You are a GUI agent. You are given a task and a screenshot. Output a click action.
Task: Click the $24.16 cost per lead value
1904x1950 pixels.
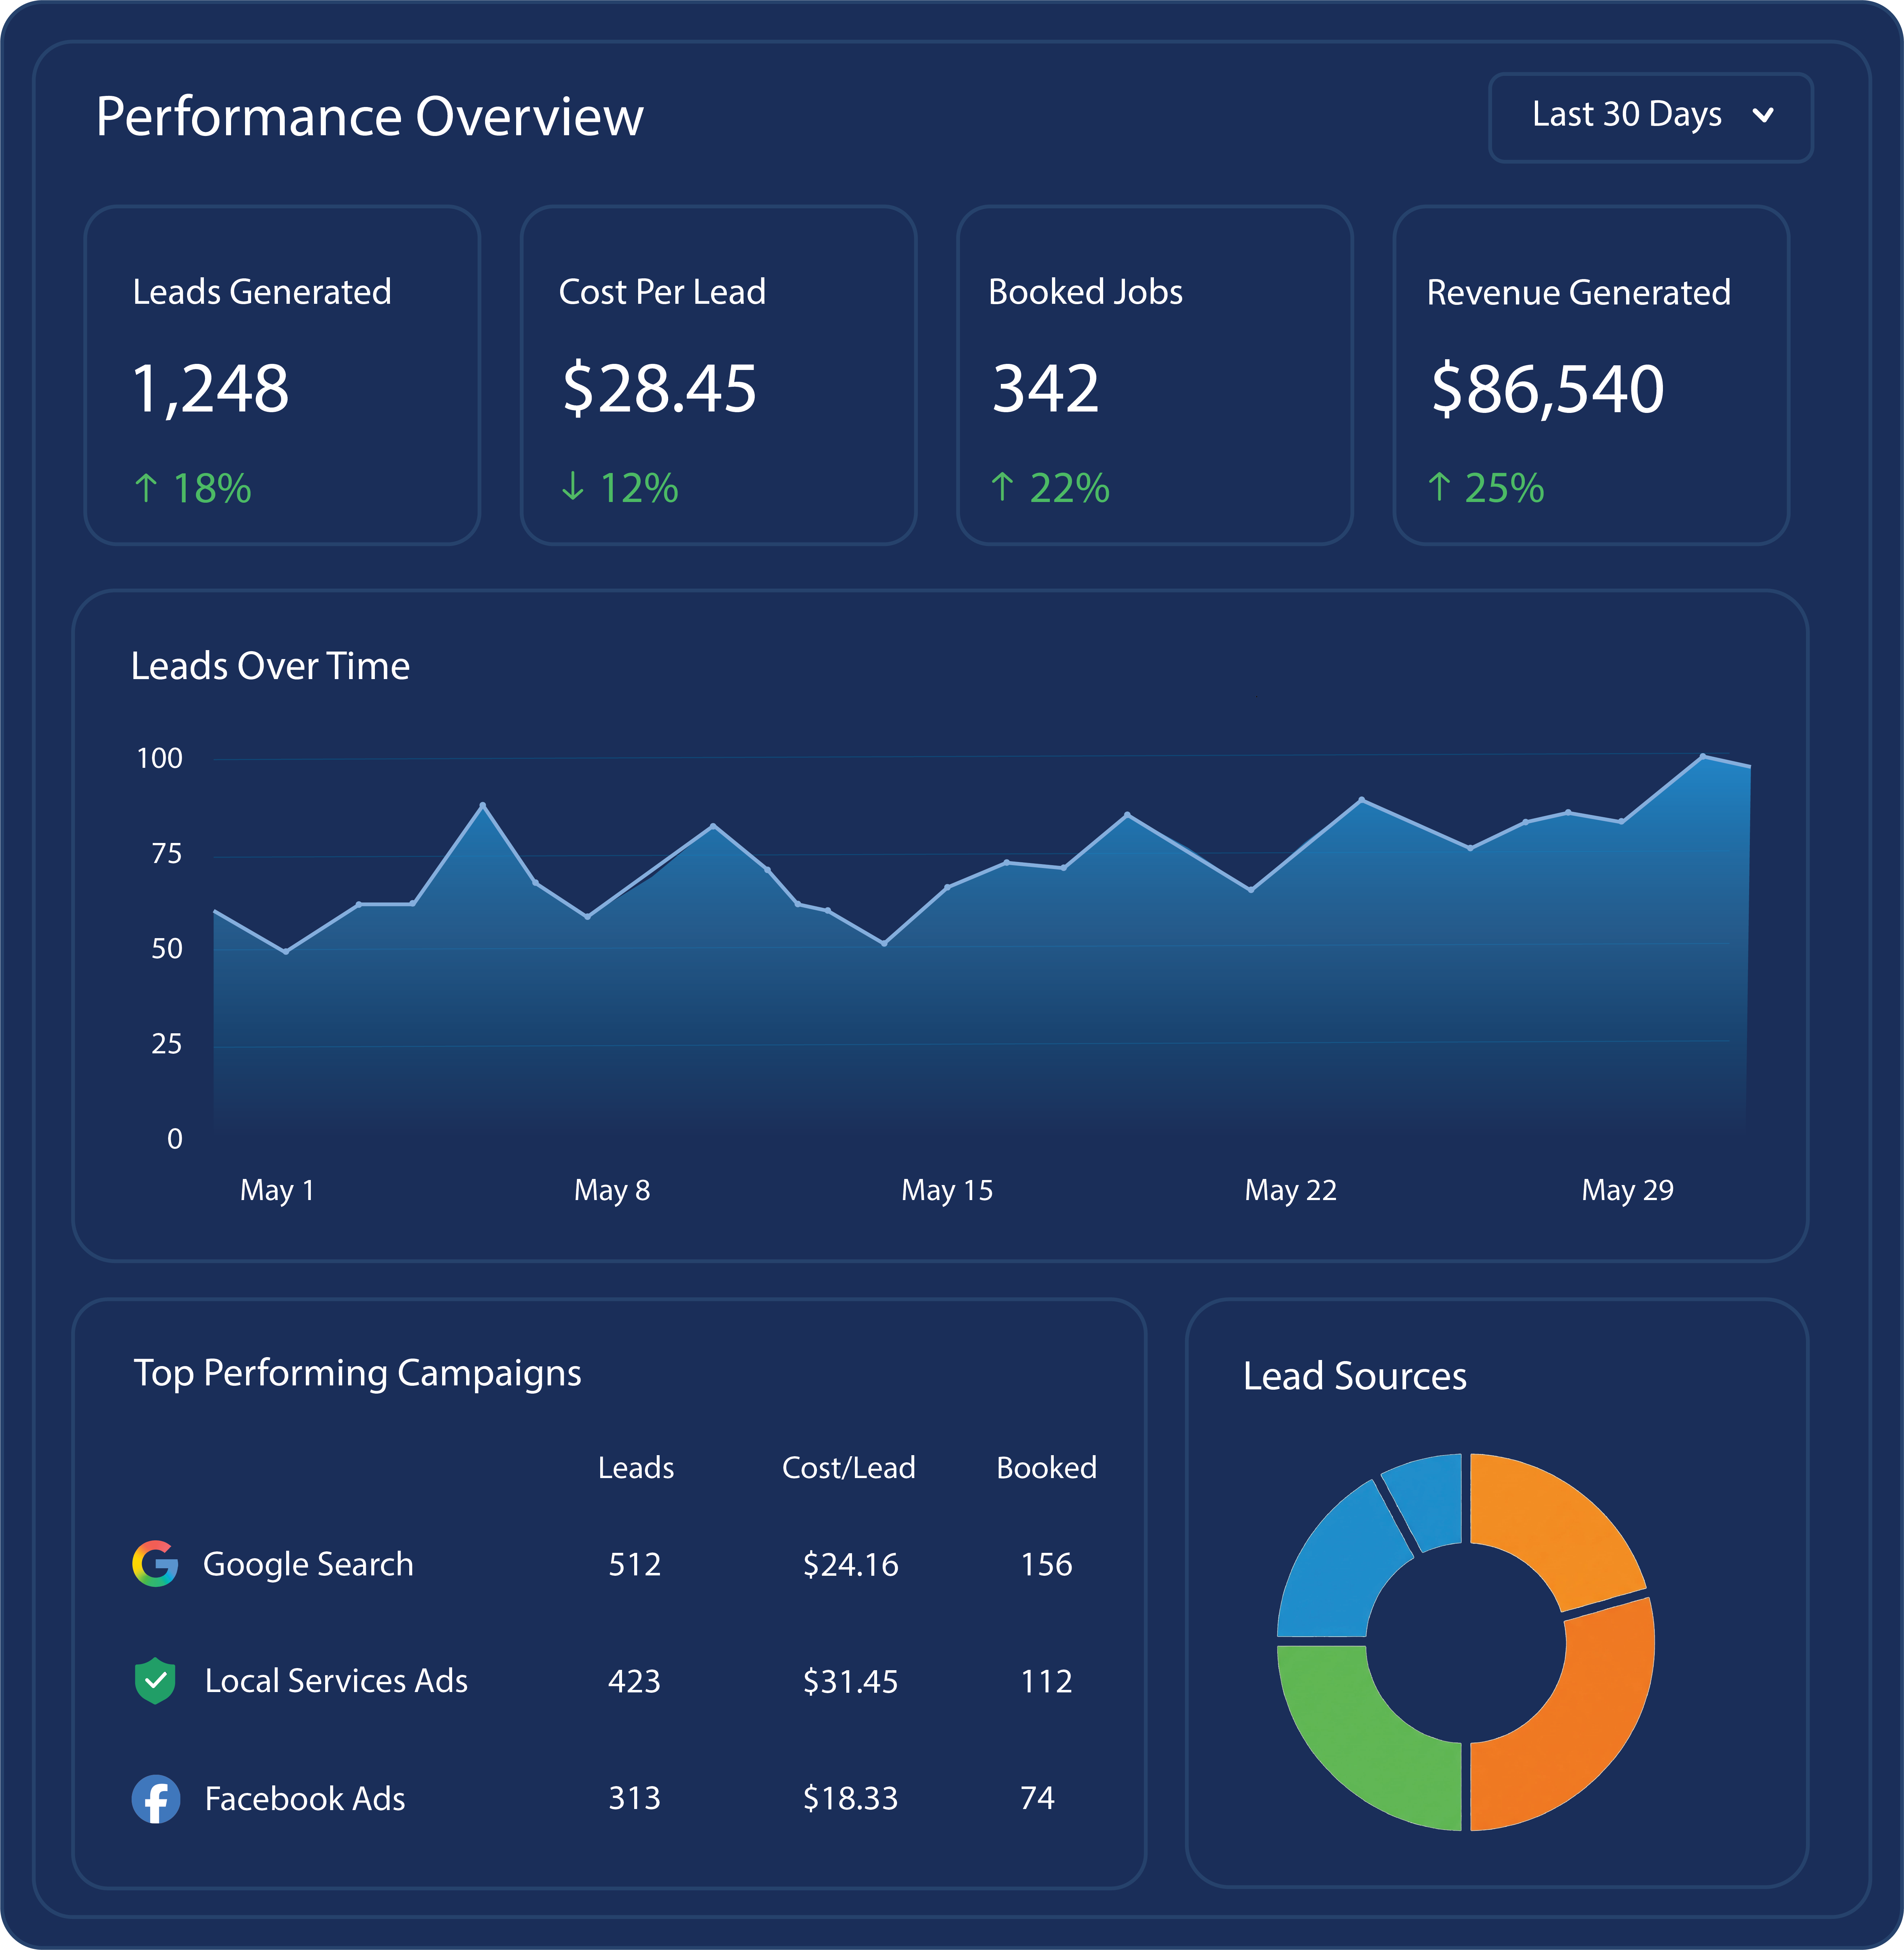coord(851,1565)
